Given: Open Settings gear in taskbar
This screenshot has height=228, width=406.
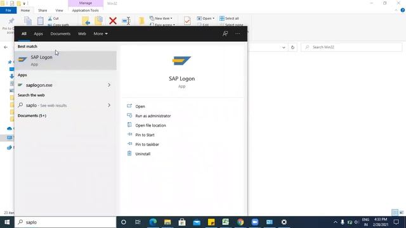Looking at the screenshot, I should (x=284, y=222).
